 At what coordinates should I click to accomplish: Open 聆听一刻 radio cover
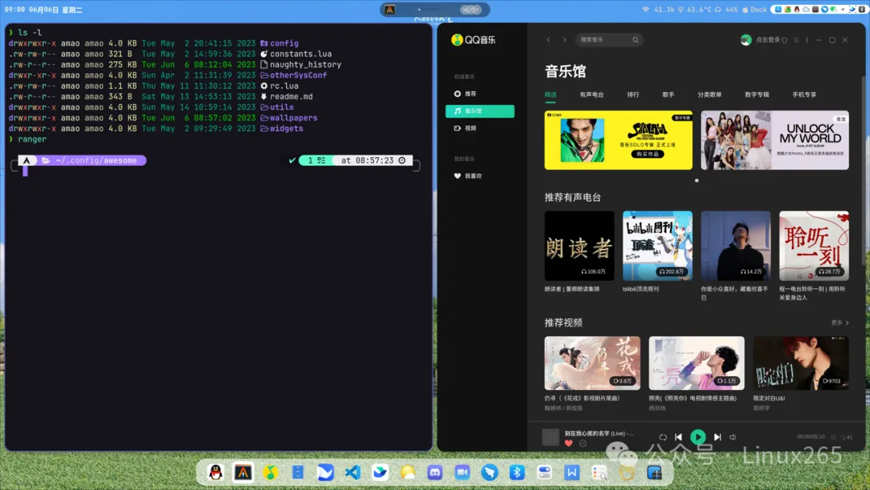coord(814,246)
